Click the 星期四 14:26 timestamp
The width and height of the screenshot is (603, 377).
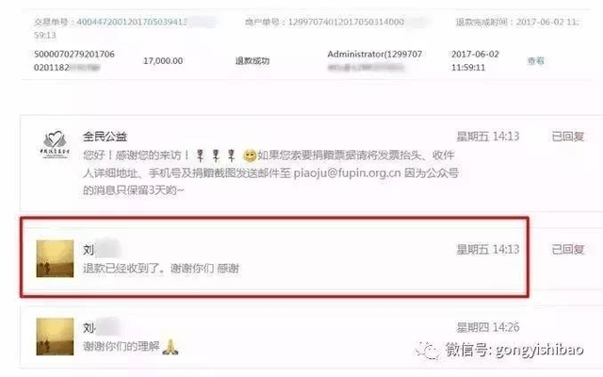(488, 327)
